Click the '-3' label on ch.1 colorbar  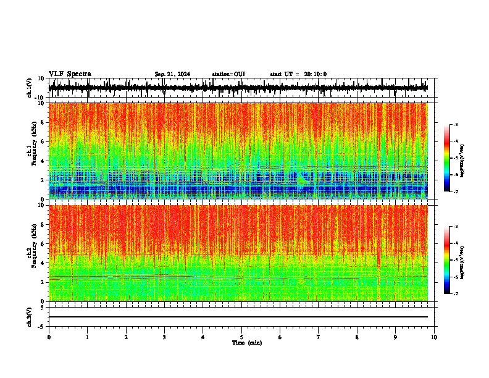point(455,125)
